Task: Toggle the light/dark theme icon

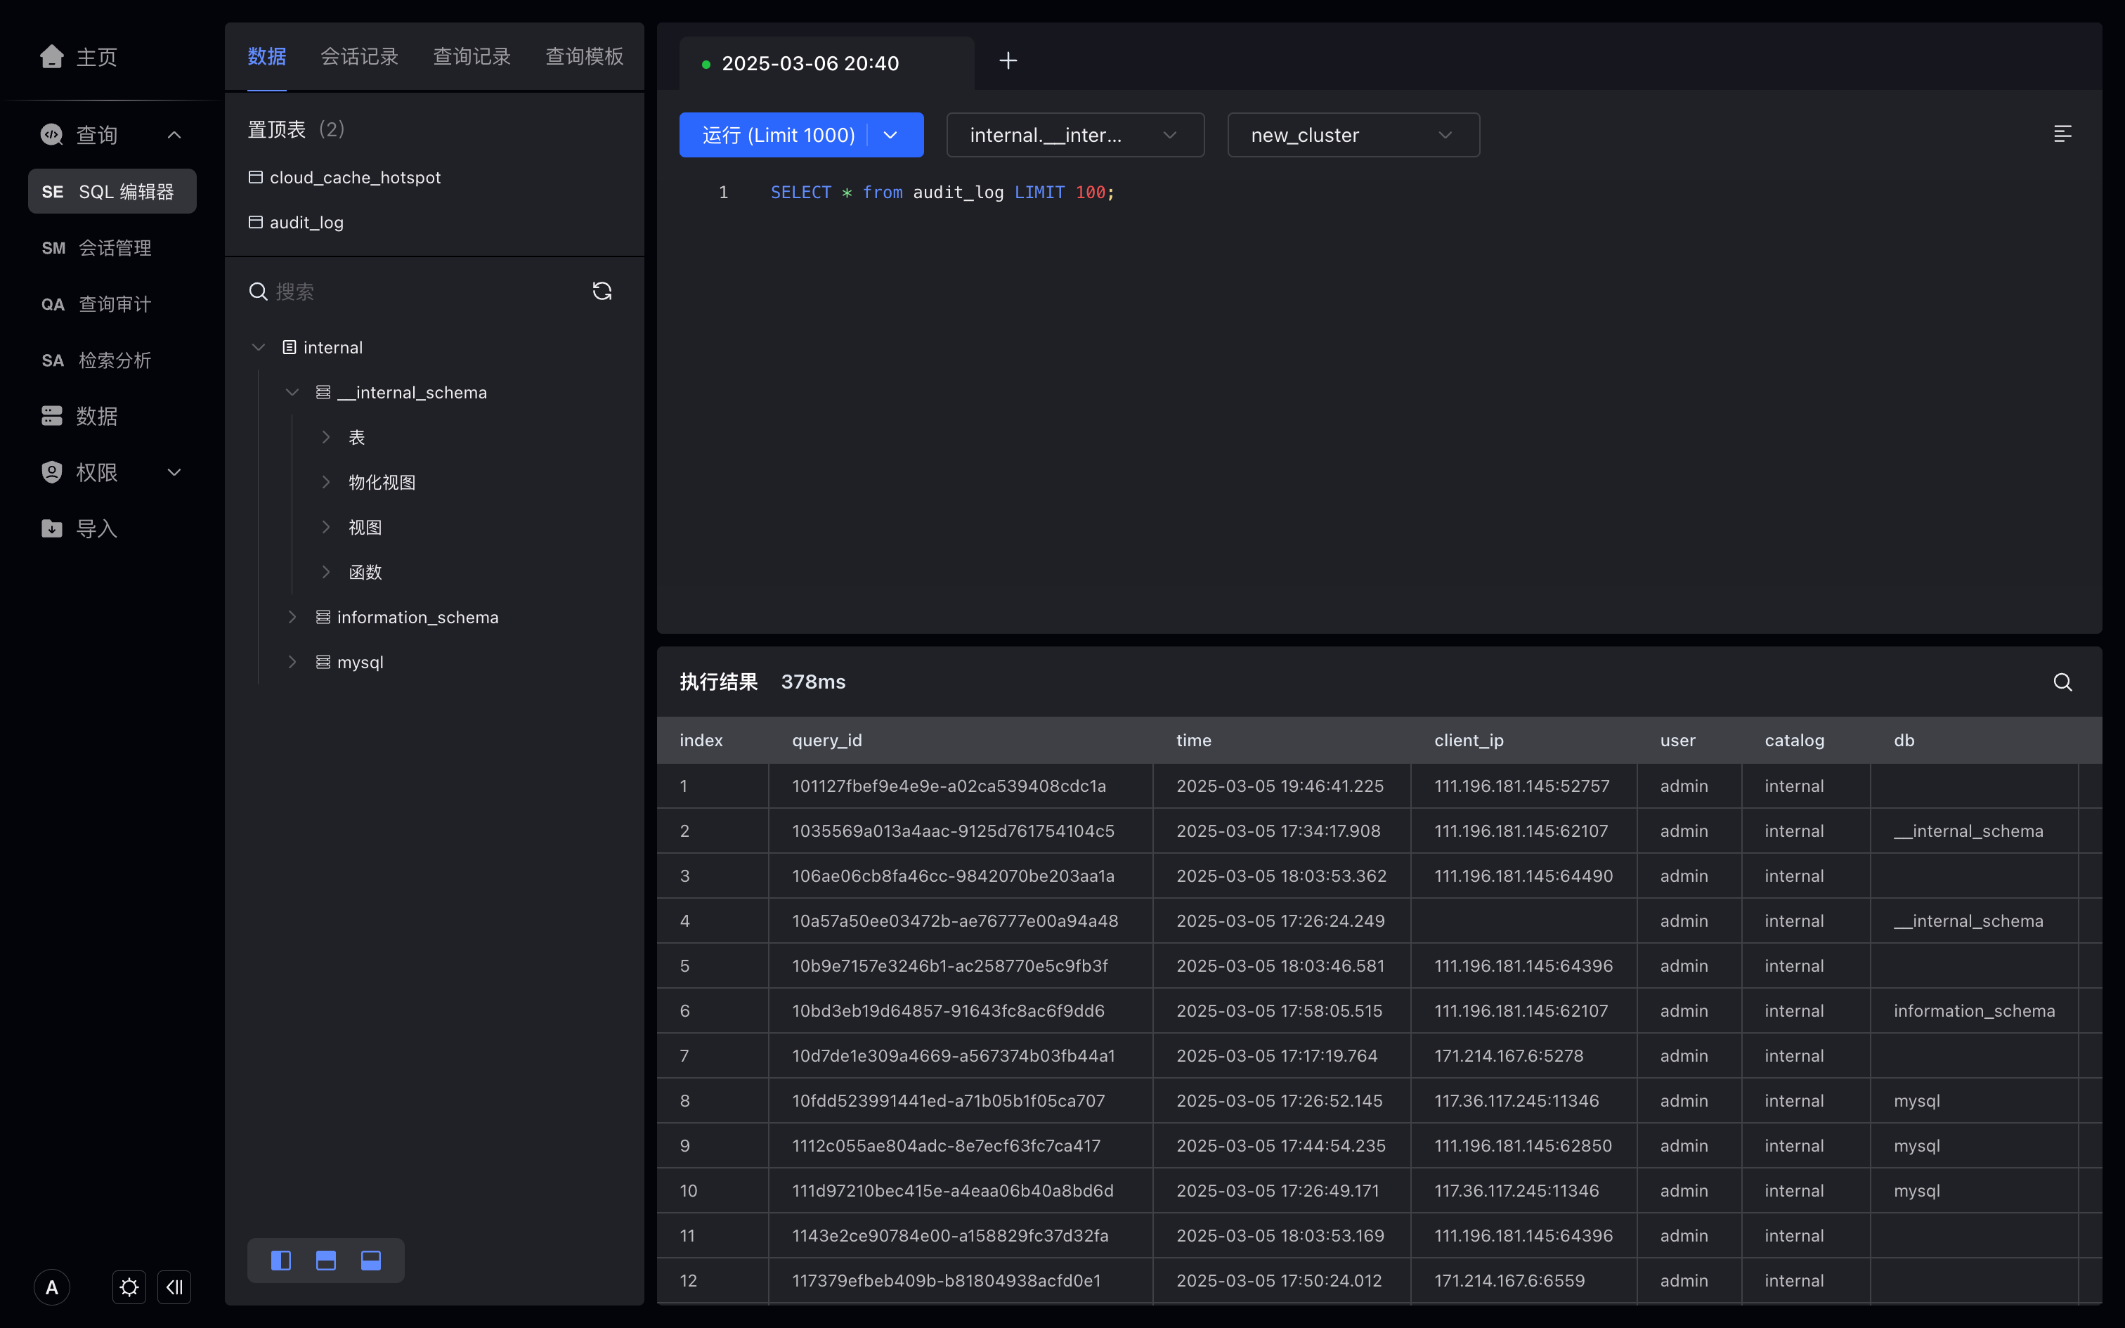Action: click(129, 1287)
